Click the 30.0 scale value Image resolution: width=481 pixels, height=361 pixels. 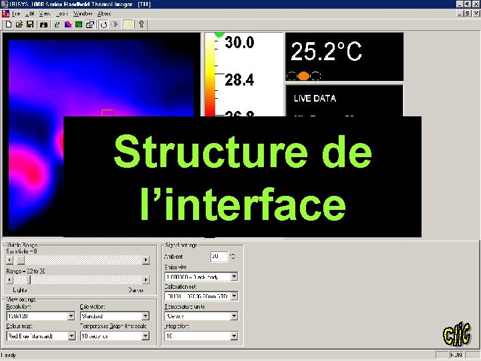coord(239,42)
